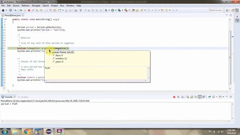This screenshot has width=240, height=135.
Task: Terminate process via Console red square
Action: 174,97
